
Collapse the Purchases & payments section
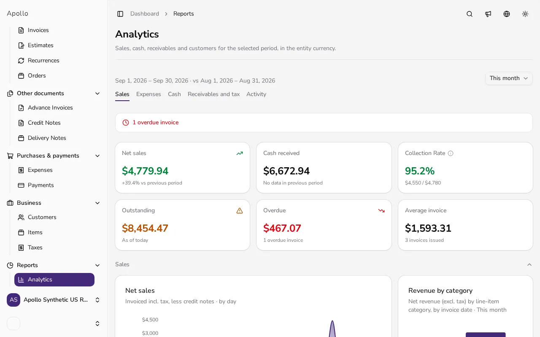(x=97, y=156)
